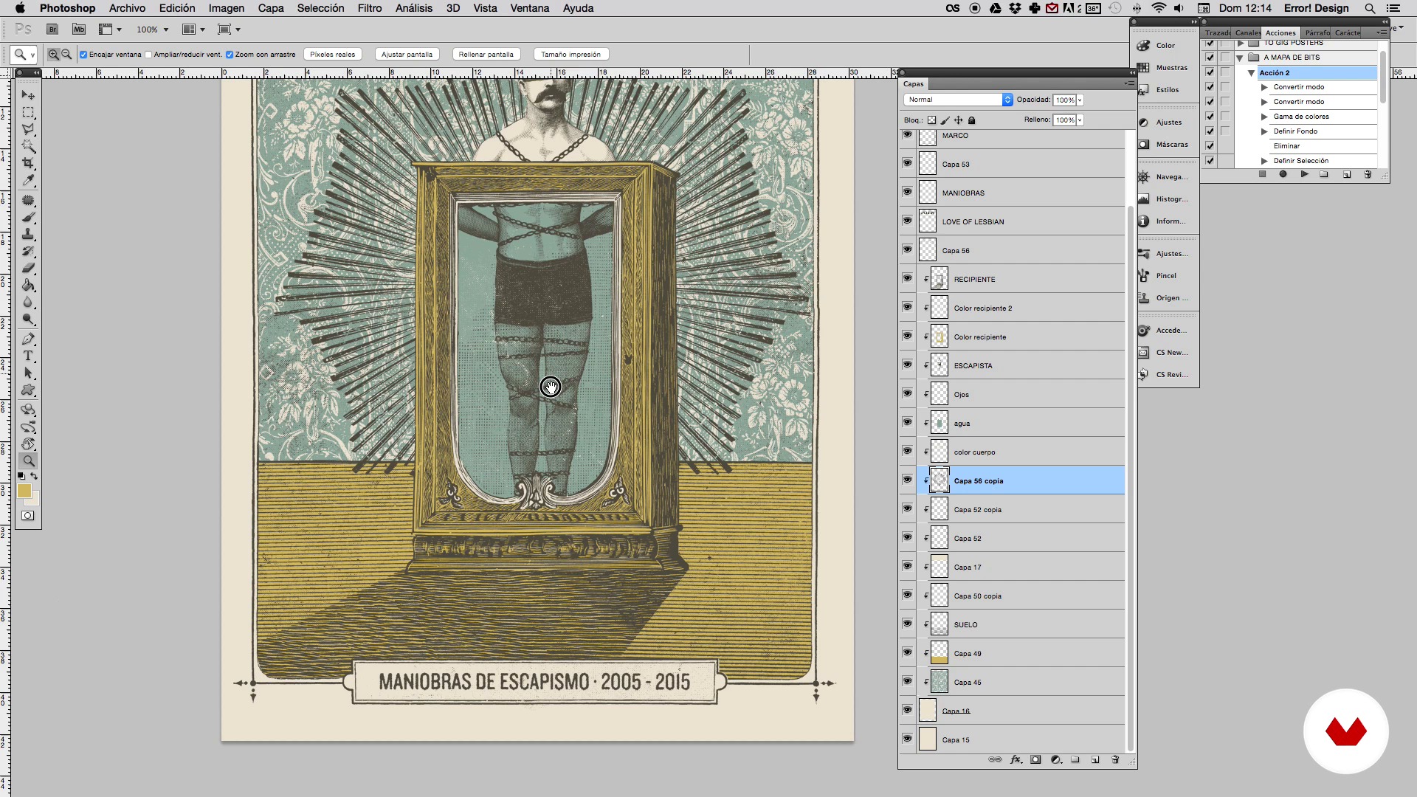Create new adjustment layer from Layers panel
The height and width of the screenshot is (797, 1417).
click(1056, 759)
